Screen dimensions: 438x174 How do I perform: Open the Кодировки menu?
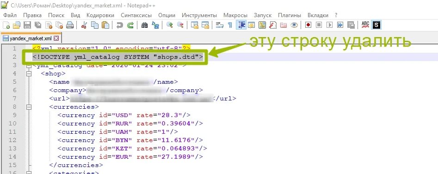[100, 15]
